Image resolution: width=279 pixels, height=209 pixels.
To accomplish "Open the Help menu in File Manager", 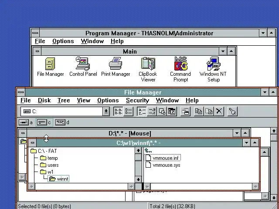I will tap(192, 101).
